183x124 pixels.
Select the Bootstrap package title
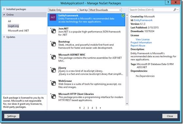[64, 42]
